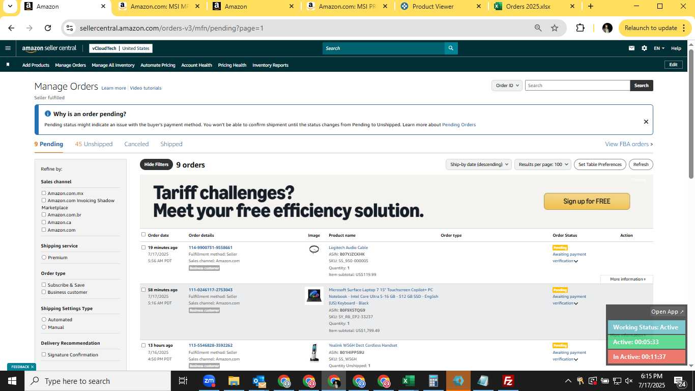Switch to the Canceled orders tab

coord(136,144)
